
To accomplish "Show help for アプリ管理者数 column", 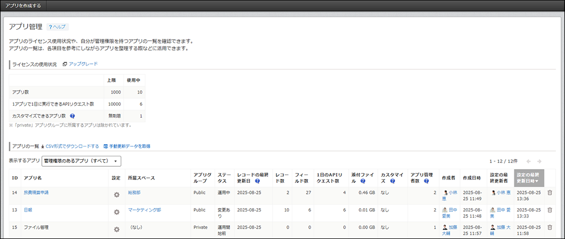I will pyautogui.click(x=427, y=181).
